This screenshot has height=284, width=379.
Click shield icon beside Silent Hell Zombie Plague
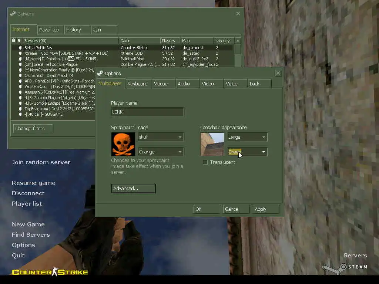tap(20, 64)
